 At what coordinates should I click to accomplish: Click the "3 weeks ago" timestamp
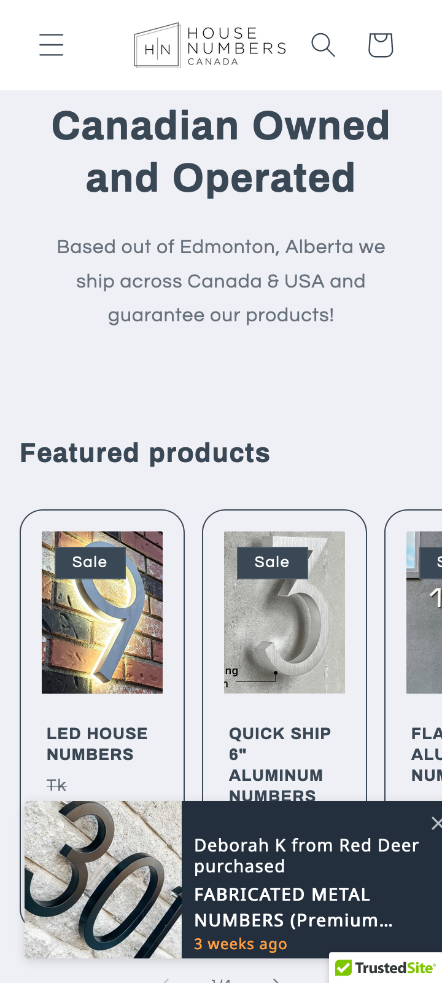pos(241,944)
